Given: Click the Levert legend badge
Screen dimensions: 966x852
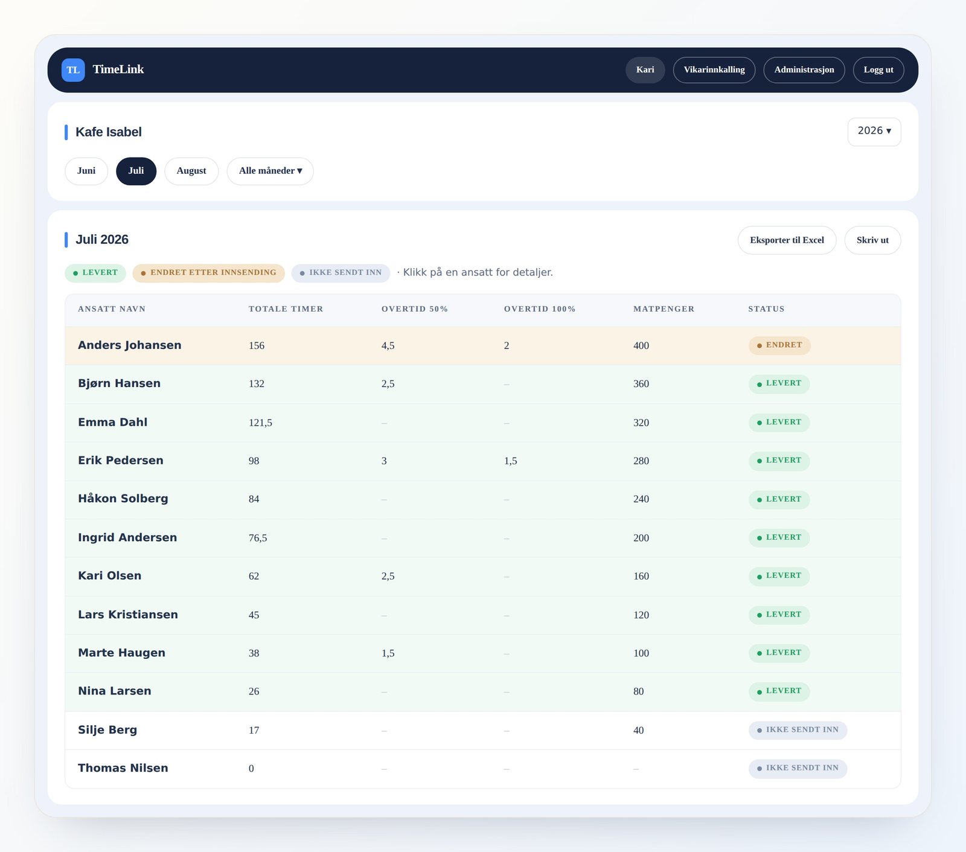Looking at the screenshot, I should (x=95, y=273).
